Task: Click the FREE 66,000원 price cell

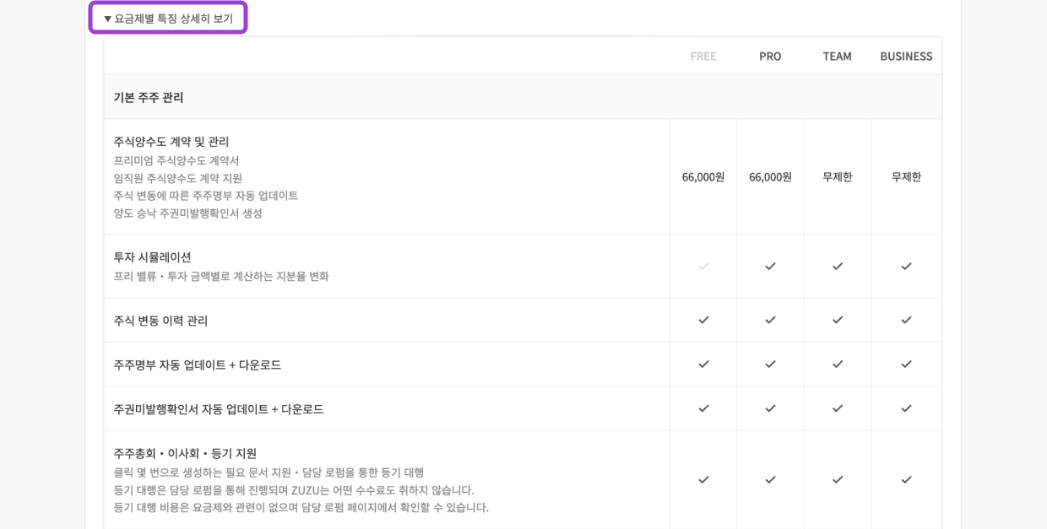Action: 703,176
